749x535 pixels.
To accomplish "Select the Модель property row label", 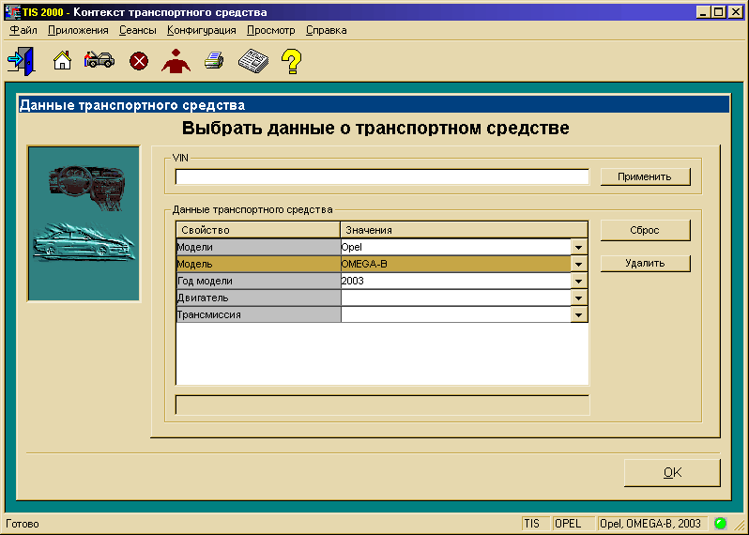I will tap(258, 264).
